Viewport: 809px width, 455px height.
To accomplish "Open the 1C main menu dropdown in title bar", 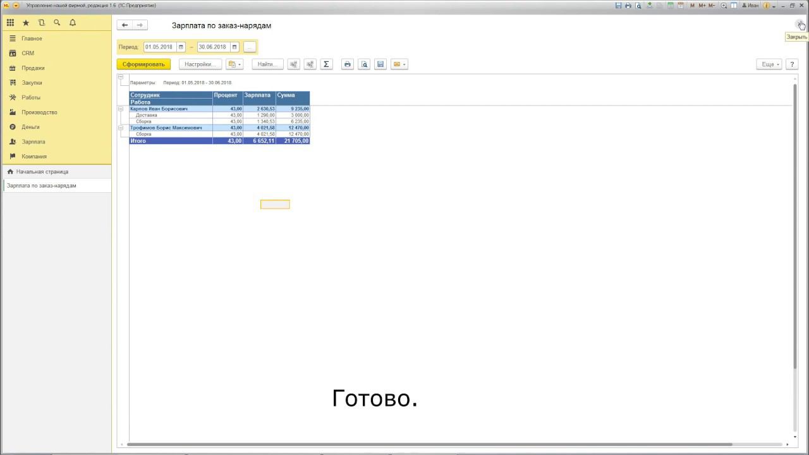I will 16,5.
